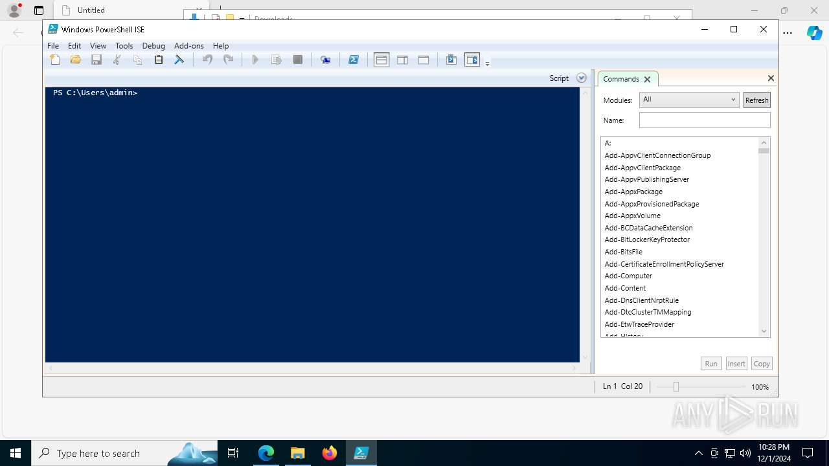Image resolution: width=829 pixels, height=466 pixels.
Task: Click the Save script floppy icon
Action: pyautogui.click(x=97, y=60)
